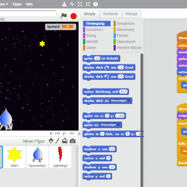
Task: Click the block help question mark icon
Action: tap(96, 4)
